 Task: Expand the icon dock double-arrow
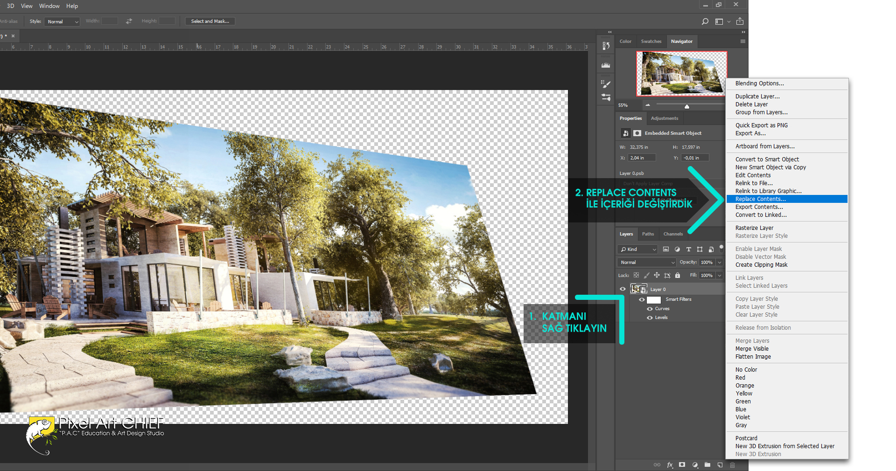(609, 32)
